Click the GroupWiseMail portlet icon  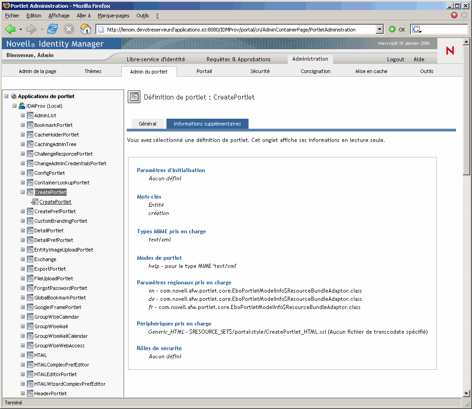click(x=30, y=326)
